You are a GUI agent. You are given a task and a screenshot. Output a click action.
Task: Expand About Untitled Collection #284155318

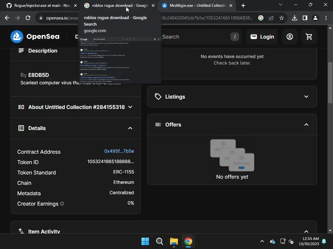75,107
